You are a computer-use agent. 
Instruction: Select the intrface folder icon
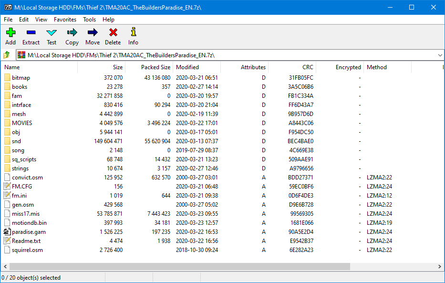pyautogui.click(x=7, y=105)
